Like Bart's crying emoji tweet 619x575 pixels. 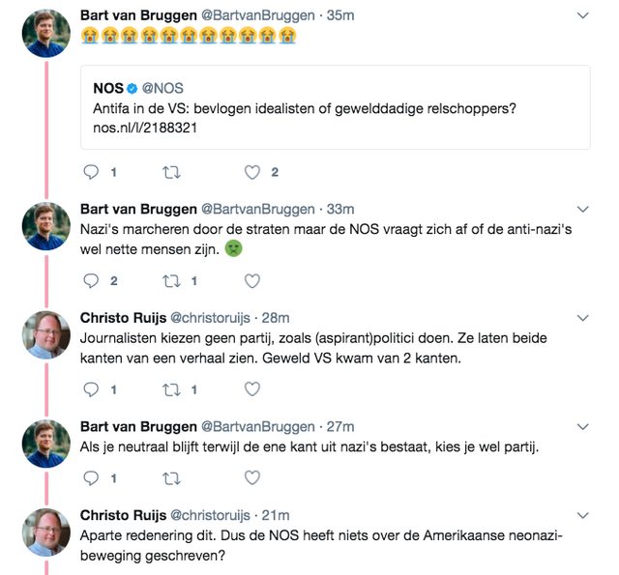pyautogui.click(x=251, y=172)
